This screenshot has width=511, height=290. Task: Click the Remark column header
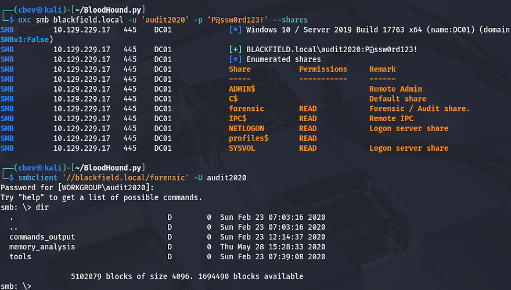point(382,69)
